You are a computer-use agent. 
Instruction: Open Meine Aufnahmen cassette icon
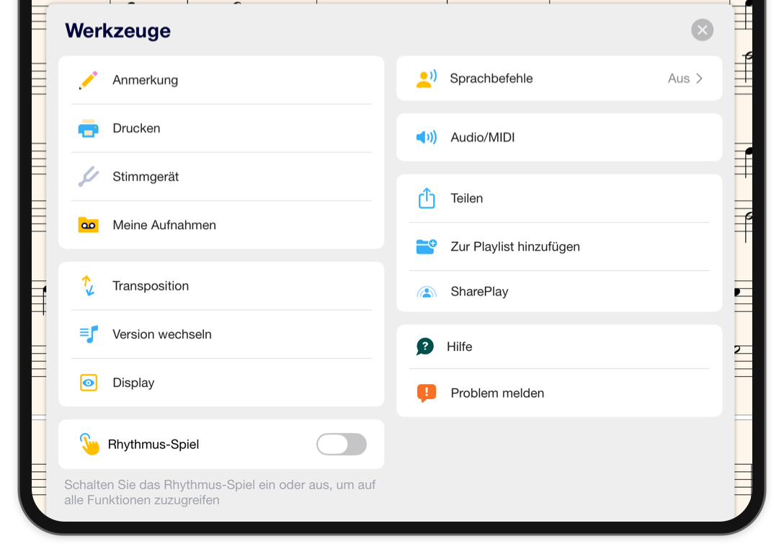(89, 225)
